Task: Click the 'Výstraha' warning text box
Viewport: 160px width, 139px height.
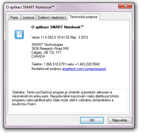Action: [x=69, y=101]
